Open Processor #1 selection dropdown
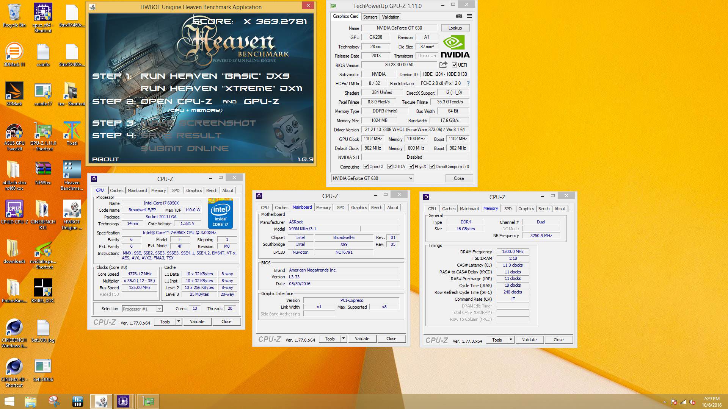The height and width of the screenshot is (409, 728). pyautogui.click(x=142, y=309)
